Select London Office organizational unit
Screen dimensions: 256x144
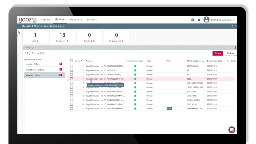tap(44, 64)
